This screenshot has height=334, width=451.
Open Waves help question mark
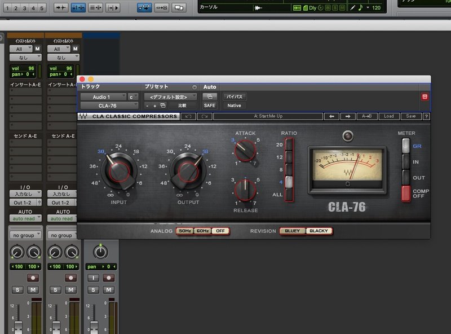[426, 116]
